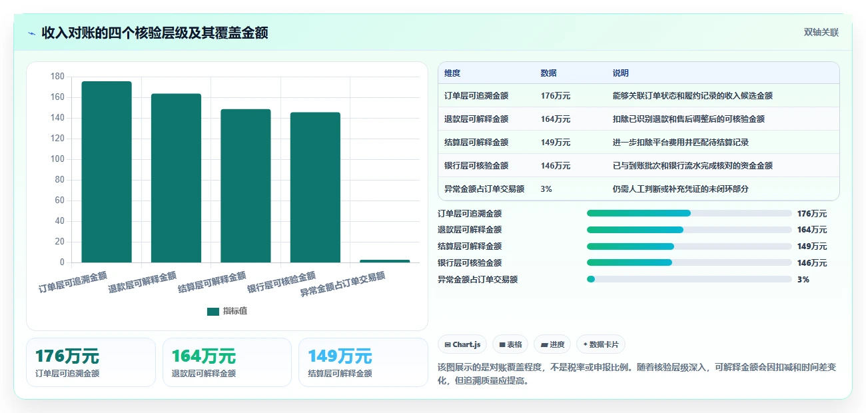The image size is (866, 413).
Task: Select the Chart.js tag chip
Action: click(462, 344)
